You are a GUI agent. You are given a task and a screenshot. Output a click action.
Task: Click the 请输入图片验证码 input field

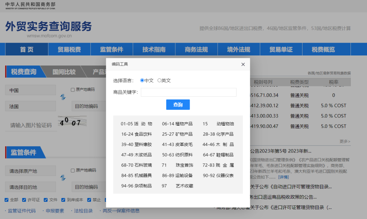coord(31,125)
